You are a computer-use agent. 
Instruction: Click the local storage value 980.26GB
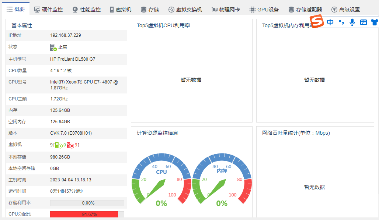click(x=60, y=157)
